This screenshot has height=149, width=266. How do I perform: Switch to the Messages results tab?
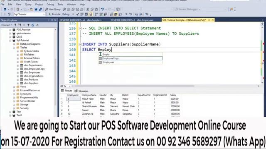pyautogui.click(x=81, y=91)
